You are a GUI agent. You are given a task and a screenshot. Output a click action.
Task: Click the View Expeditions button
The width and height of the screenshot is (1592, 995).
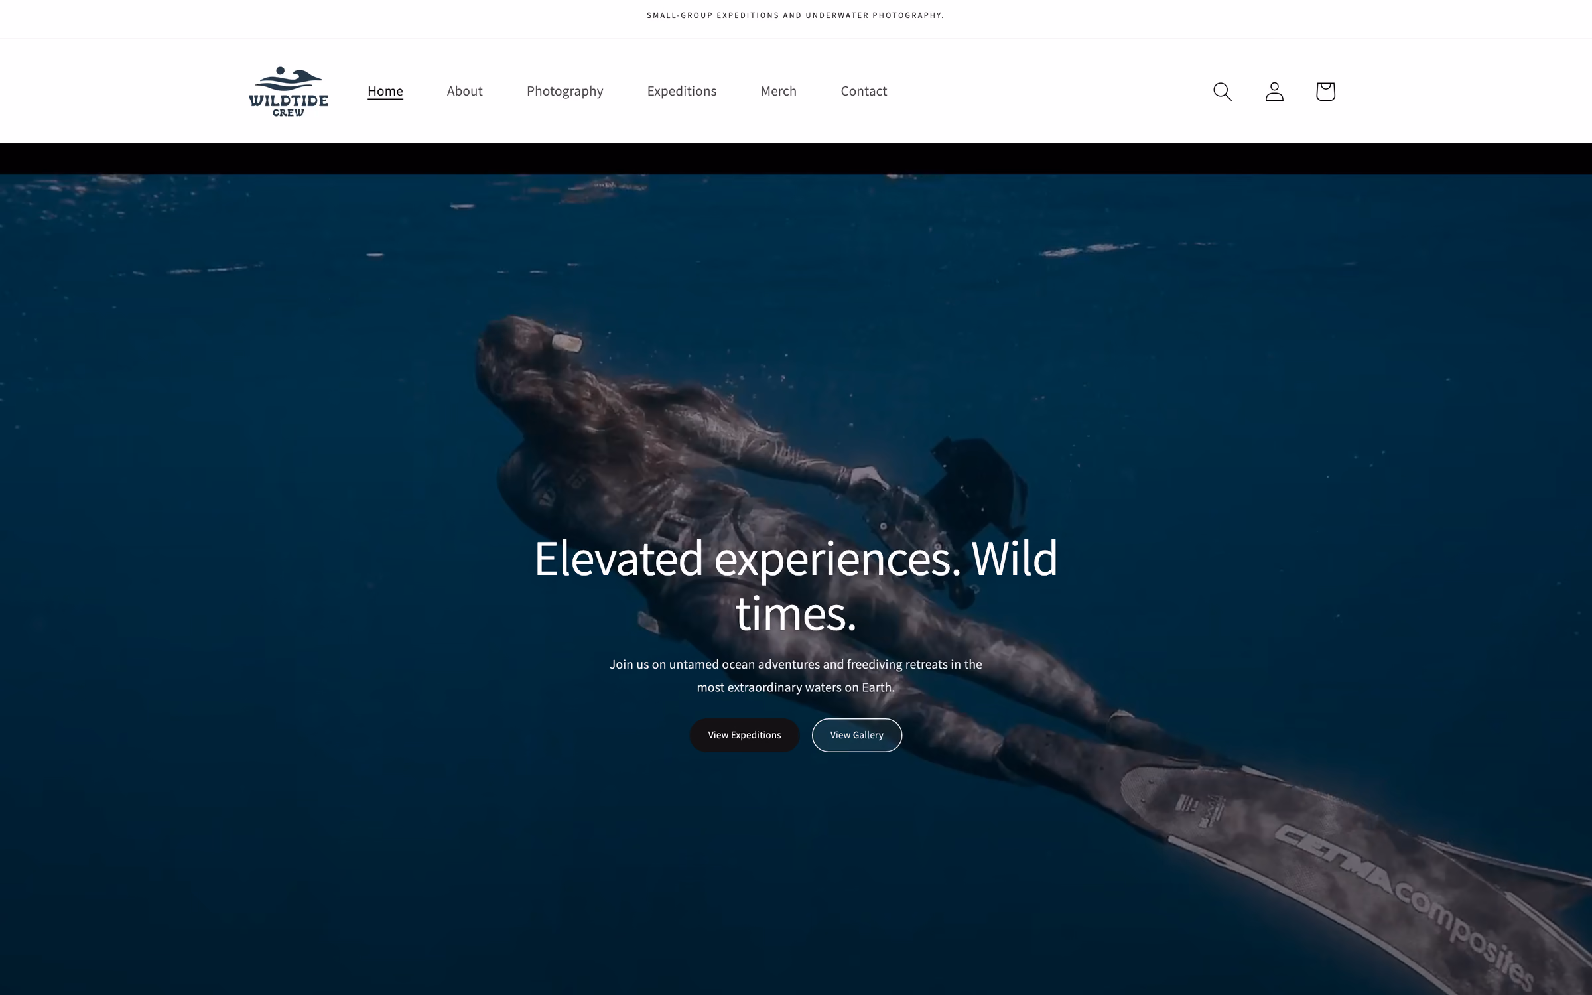coord(744,735)
